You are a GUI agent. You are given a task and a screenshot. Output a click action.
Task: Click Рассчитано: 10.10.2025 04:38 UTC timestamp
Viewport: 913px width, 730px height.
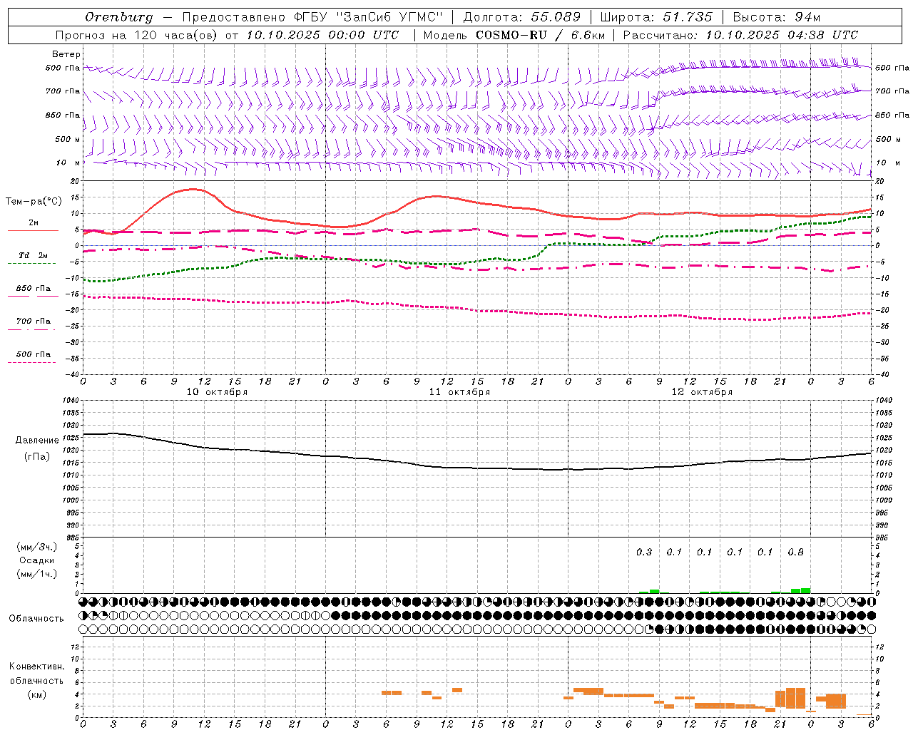click(x=740, y=35)
